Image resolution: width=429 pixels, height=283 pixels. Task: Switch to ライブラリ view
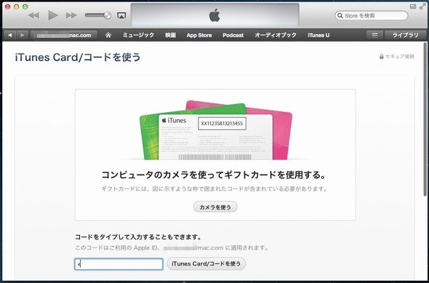[x=405, y=35]
